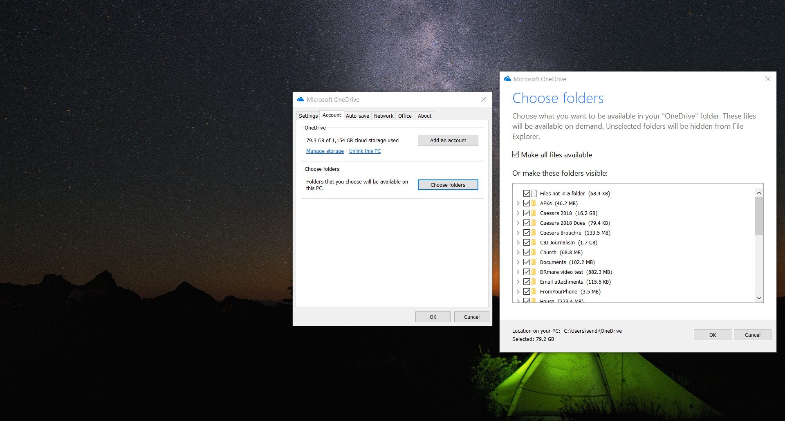Expand the Caesars 2018 Dues folder
785x421 pixels.
coord(518,223)
